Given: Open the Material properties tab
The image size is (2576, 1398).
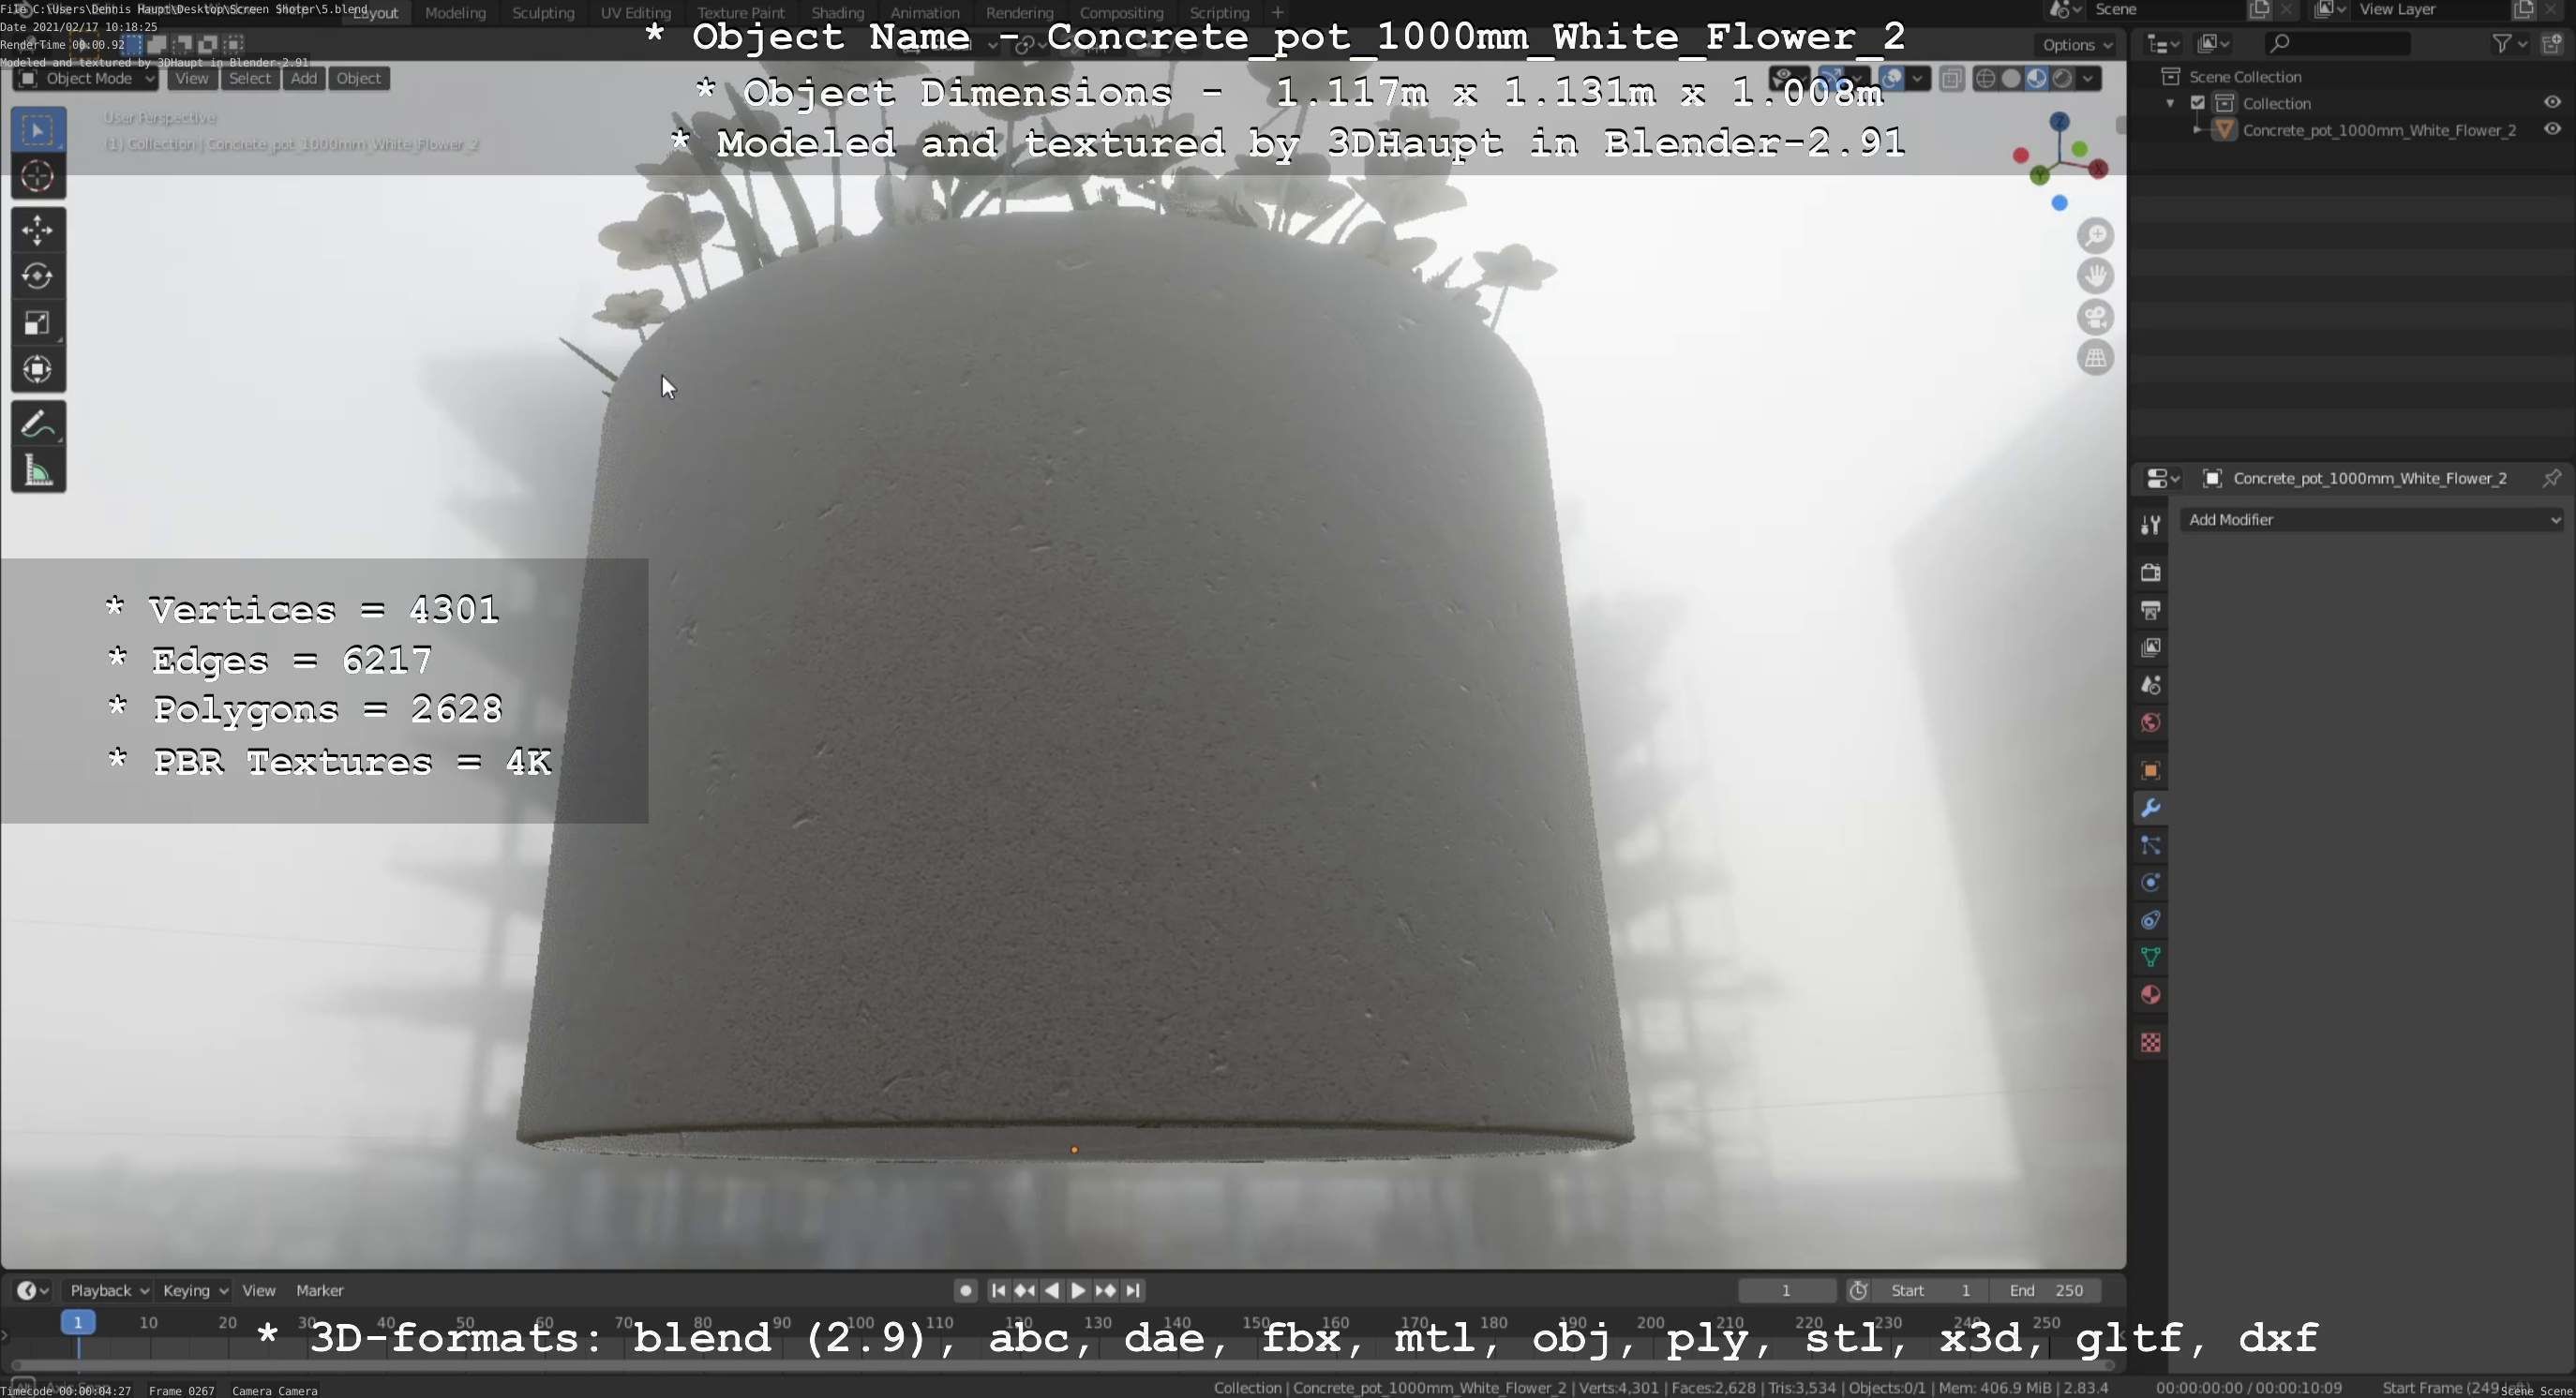Looking at the screenshot, I should (x=2150, y=995).
